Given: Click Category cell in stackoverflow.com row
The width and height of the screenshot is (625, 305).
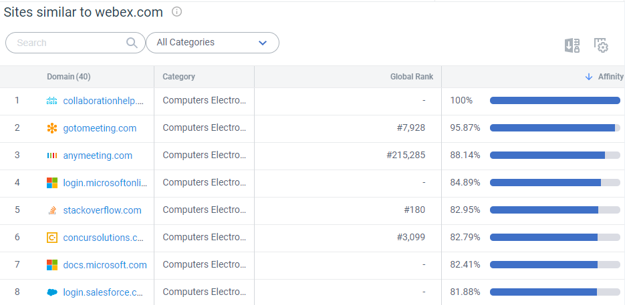Looking at the screenshot, I should pyautogui.click(x=205, y=210).
